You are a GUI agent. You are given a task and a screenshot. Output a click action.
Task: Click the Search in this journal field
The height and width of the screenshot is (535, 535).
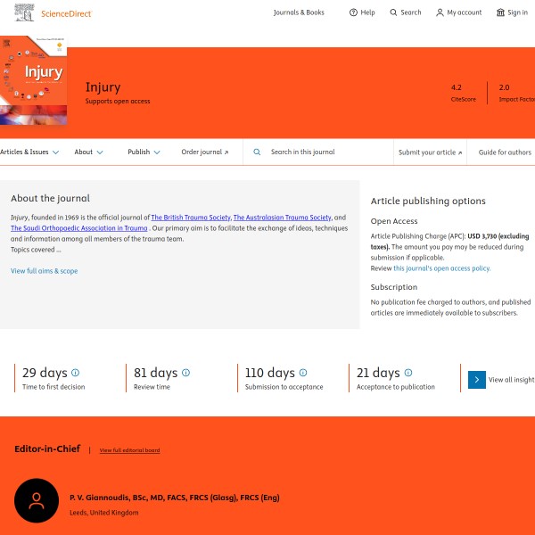point(321,152)
